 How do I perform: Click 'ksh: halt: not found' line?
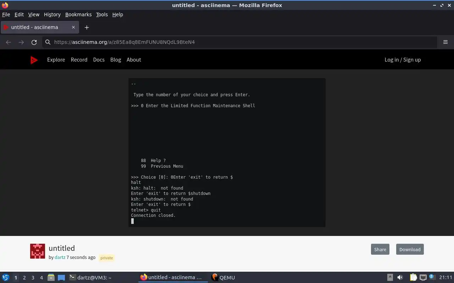pos(157,188)
